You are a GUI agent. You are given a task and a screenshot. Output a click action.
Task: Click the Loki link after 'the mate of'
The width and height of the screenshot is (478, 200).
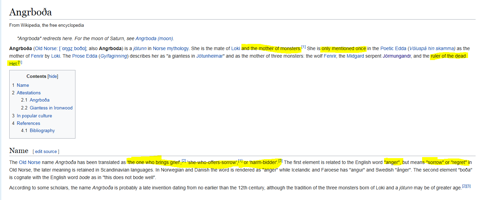(236, 48)
